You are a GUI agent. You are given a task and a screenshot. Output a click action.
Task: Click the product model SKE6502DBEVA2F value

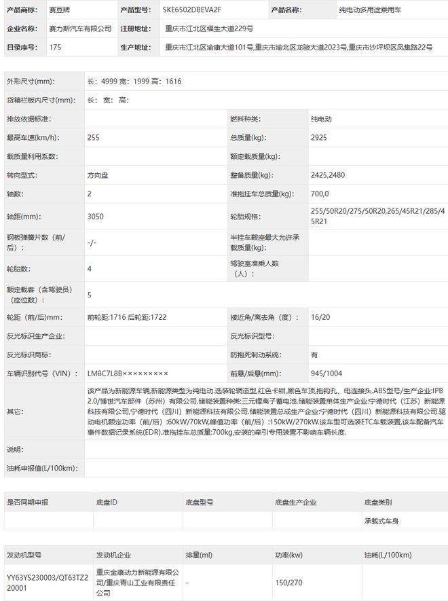pyautogui.click(x=191, y=10)
